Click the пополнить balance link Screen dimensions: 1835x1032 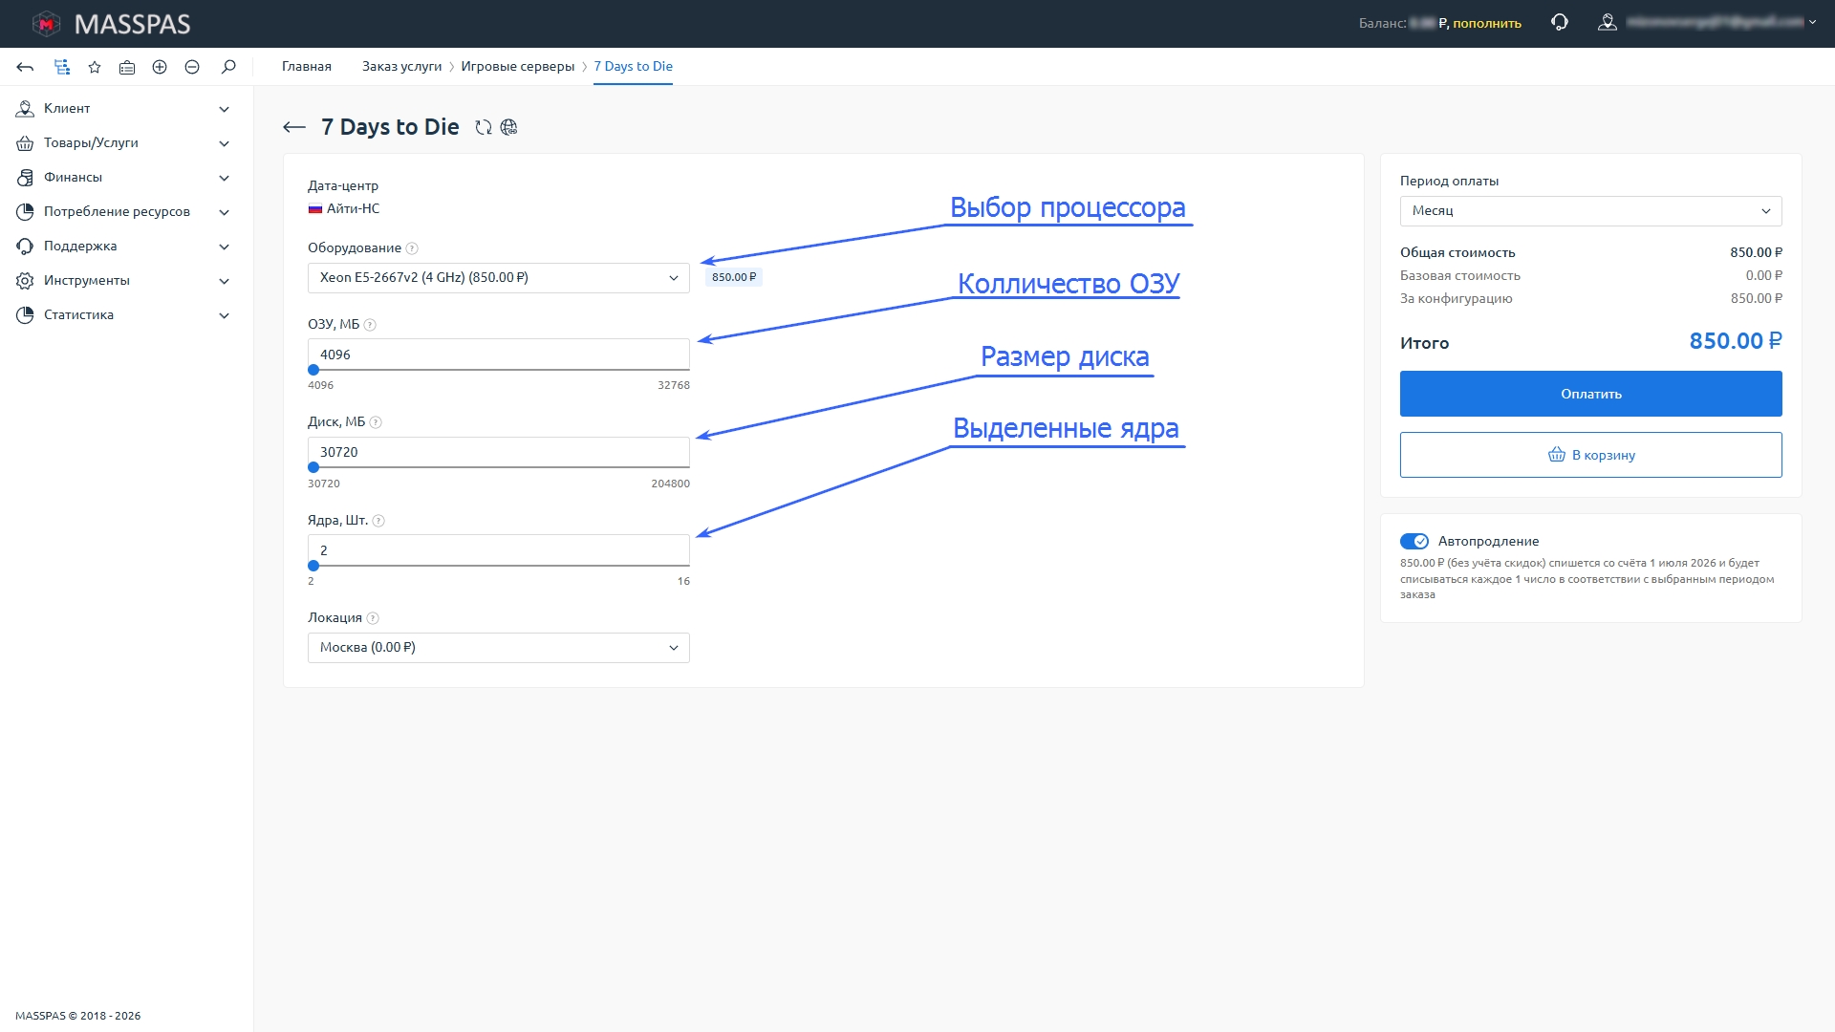(x=1487, y=23)
